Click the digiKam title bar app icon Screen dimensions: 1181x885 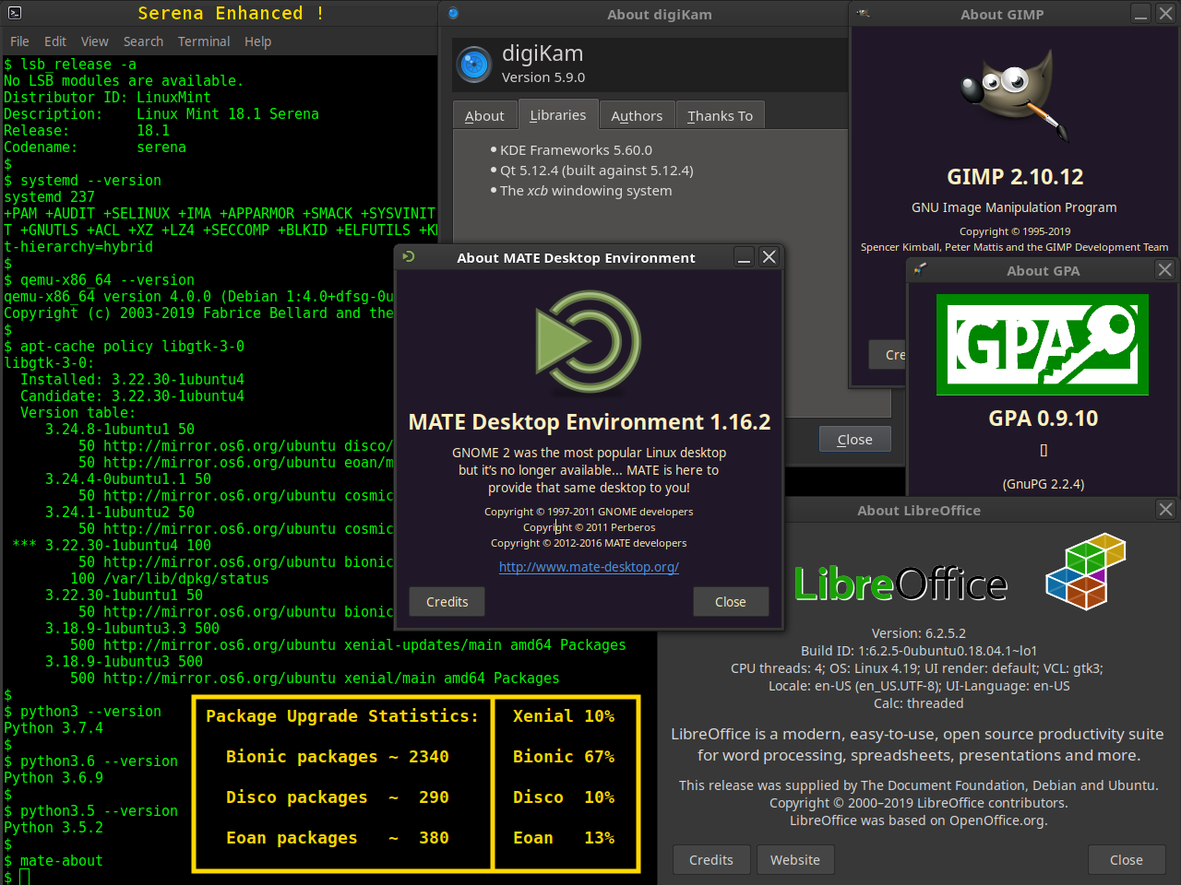[x=453, y=14]
